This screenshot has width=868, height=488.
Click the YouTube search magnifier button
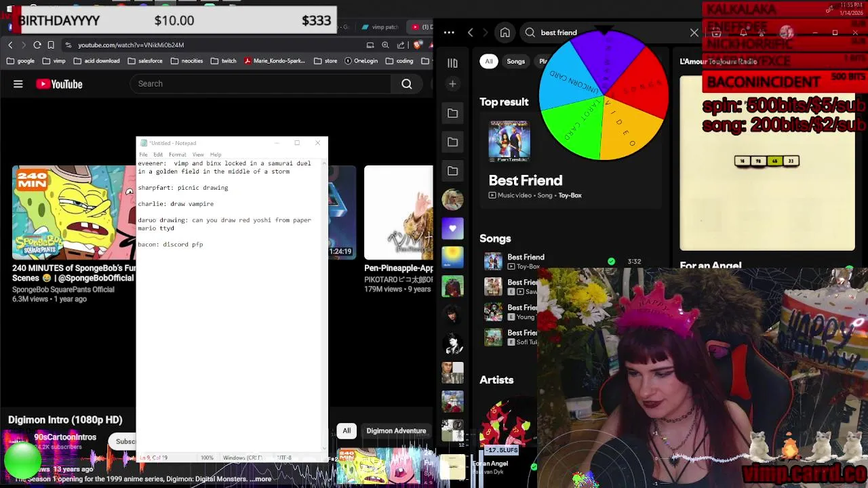pos(407,83)
